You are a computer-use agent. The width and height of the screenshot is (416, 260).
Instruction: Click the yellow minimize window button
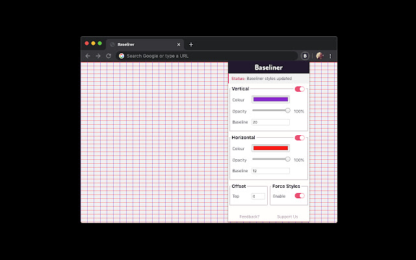pos(94,44)
